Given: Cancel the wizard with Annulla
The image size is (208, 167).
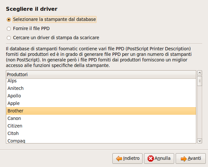Looking at the screenshot, I should 159,159.
